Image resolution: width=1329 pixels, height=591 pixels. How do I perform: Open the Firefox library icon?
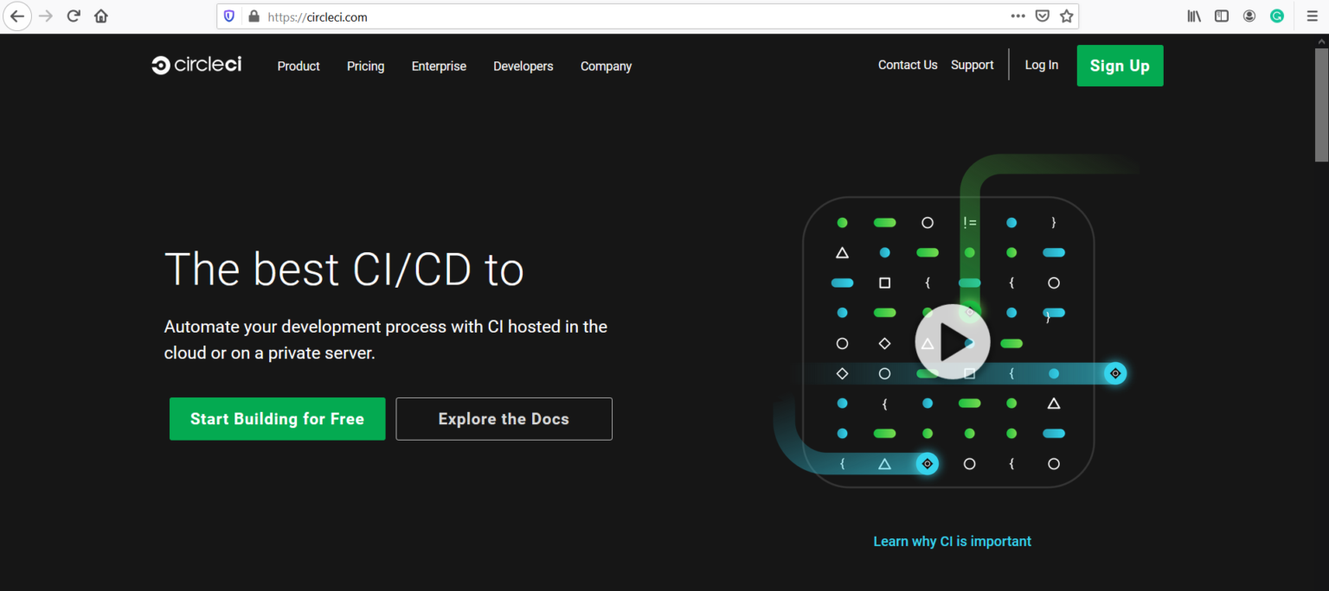[1194, 16]
